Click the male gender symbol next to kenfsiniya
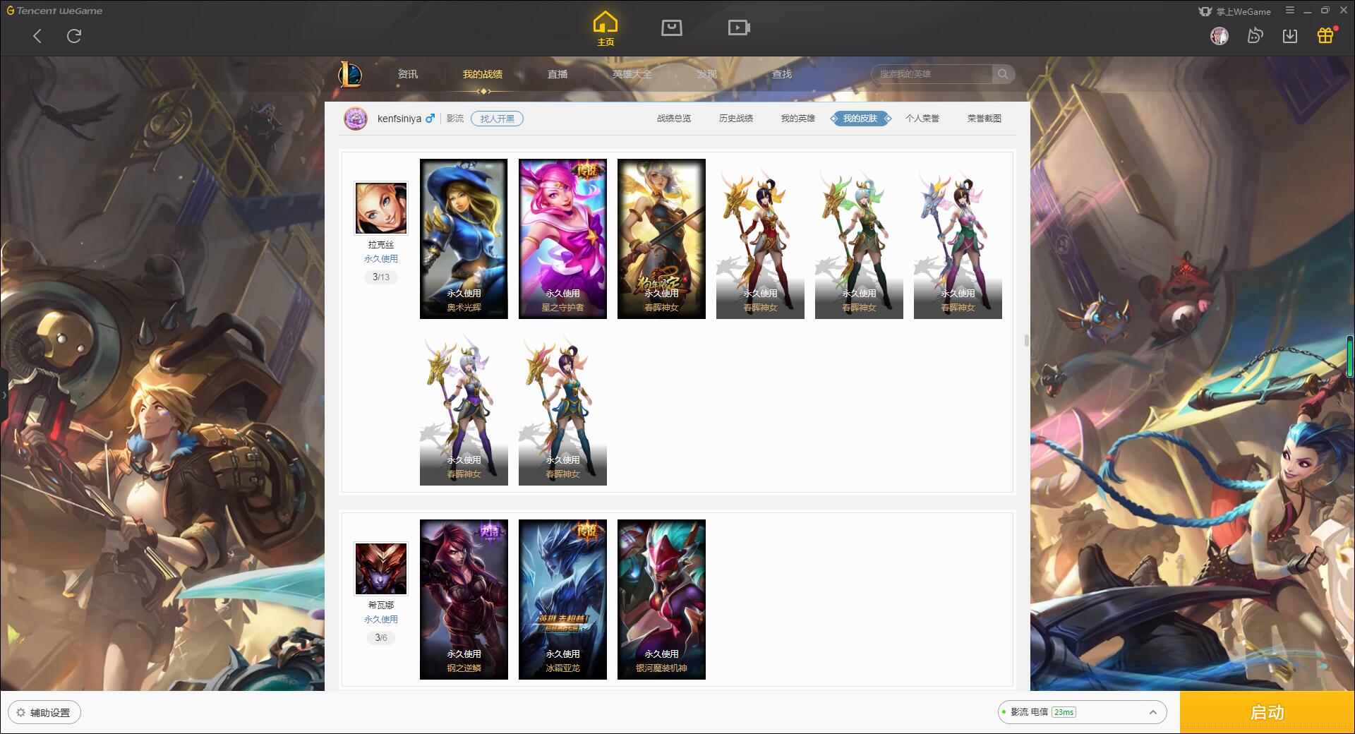Screen dimensions: 1355x734 click(x=430, y=119)
